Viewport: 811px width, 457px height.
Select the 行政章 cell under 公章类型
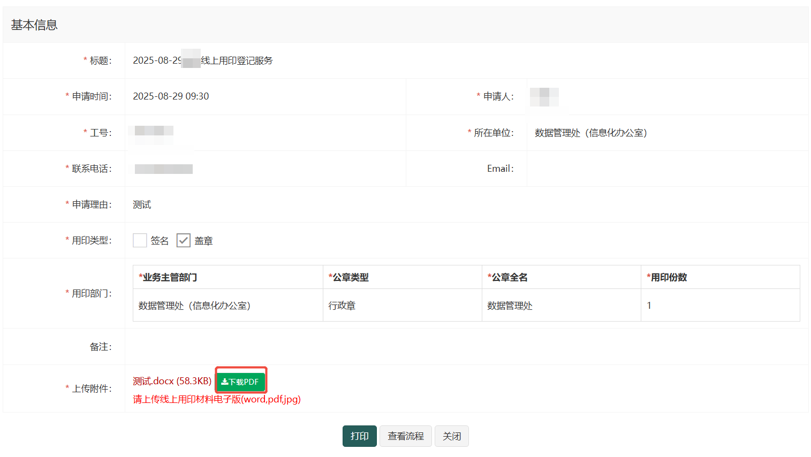pos(342,306)
